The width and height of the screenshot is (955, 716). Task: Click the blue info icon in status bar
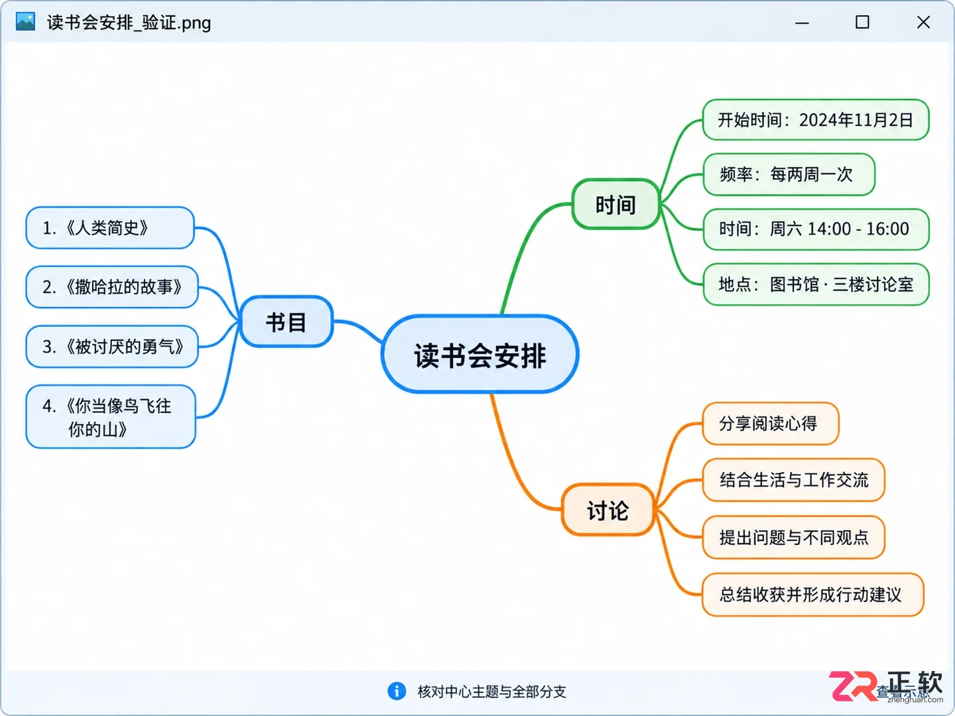pyautogui.click(x=397, y=691)
